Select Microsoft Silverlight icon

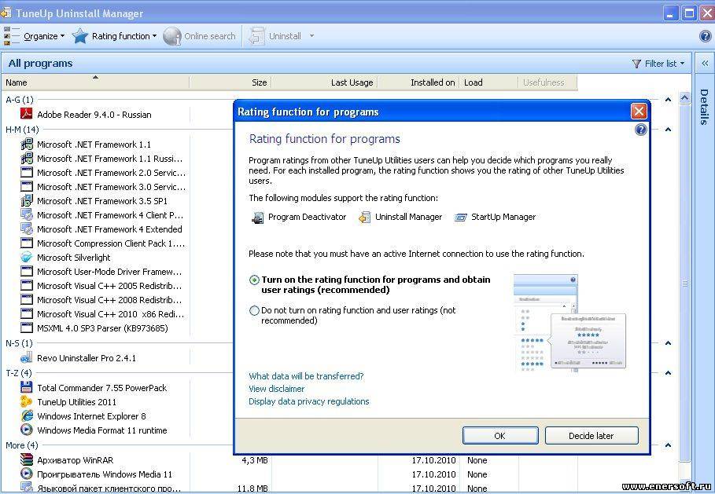(x=27, y=258)
